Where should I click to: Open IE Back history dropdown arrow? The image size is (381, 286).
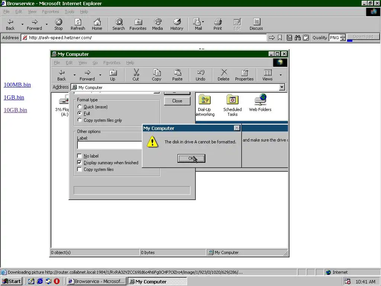[22, 24]
